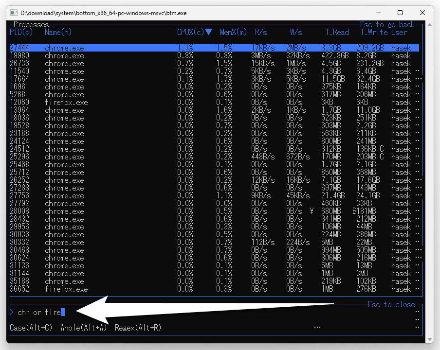The height and width of the screenshot is (350, 440).
Task: Select process row with PID 28432
Action: 214,219
